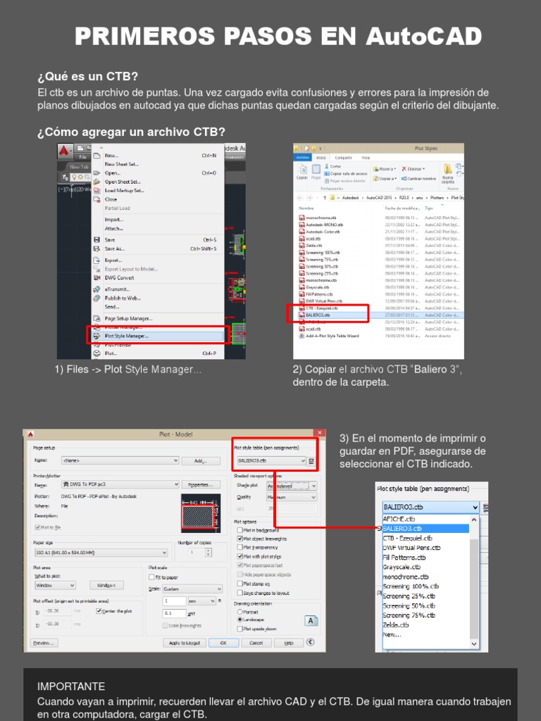Click the Properties... button
Image resolution: width=541 pixels, height=721 pixels.
pyautogui.click(x=201, y=484)
